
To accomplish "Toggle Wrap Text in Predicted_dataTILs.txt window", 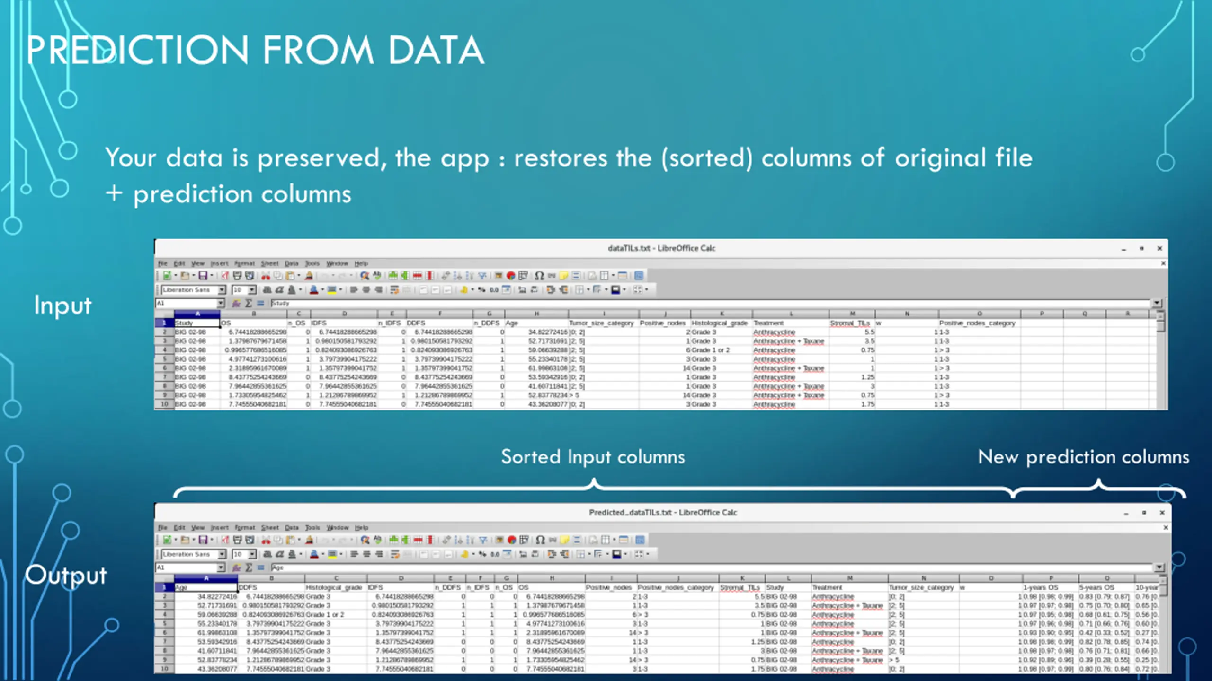I will click(x=395, y=554).
